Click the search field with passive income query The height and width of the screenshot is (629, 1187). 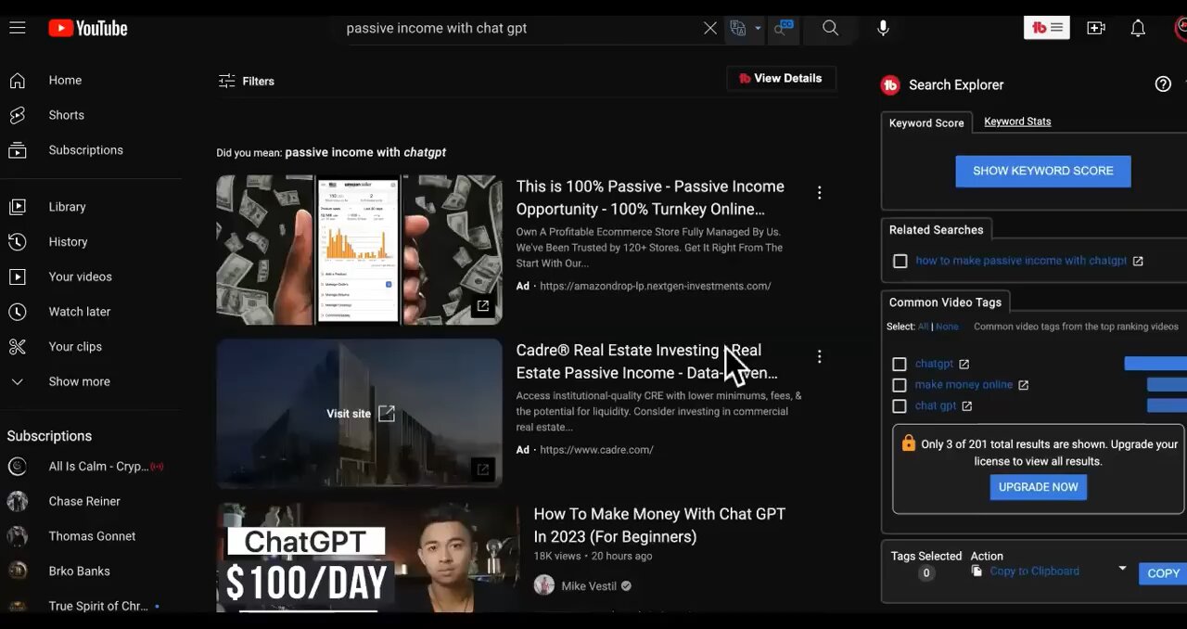pyautogui.click(x=519, y=28)
